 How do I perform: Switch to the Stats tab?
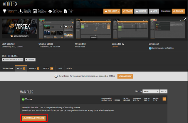point(69,68)
